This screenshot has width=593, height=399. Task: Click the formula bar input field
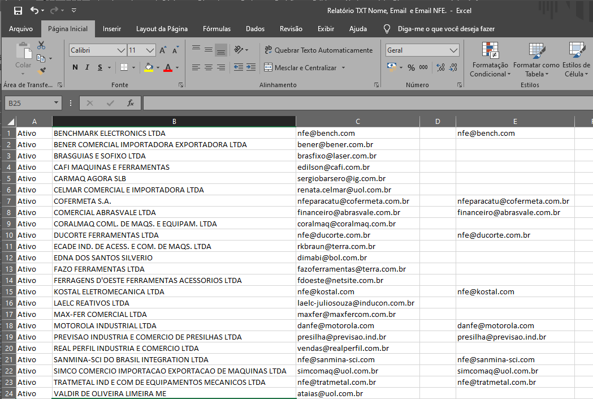coord(368,103)
